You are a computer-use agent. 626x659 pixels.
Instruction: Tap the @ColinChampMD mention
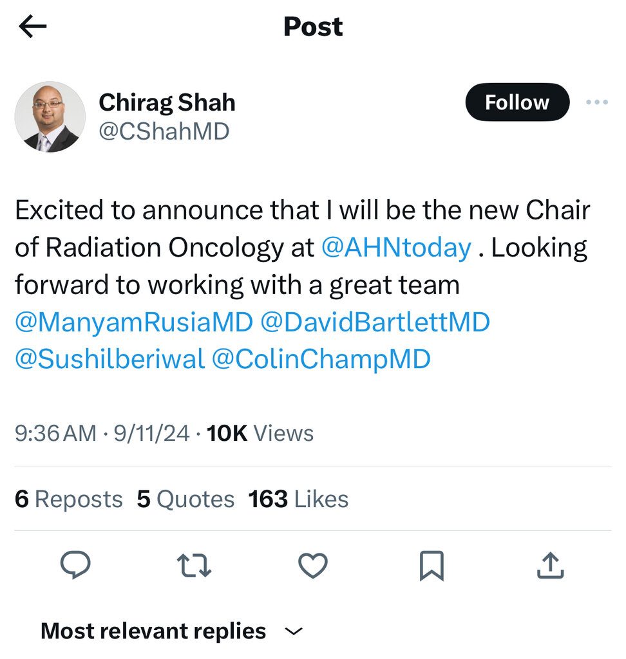(x=320, y=359)
